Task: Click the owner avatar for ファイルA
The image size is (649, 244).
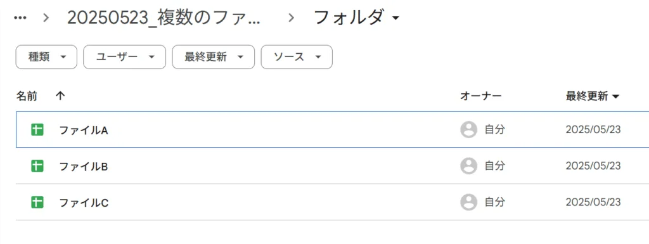Action: tap(468, 130)
